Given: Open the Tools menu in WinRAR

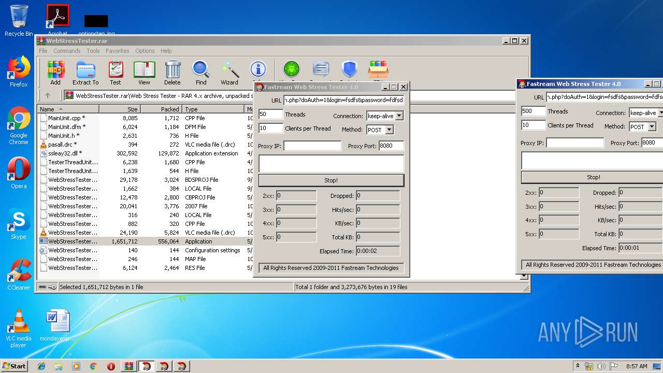Looking at the screenshot, I should pyautogui.click(x=93, y=51).
